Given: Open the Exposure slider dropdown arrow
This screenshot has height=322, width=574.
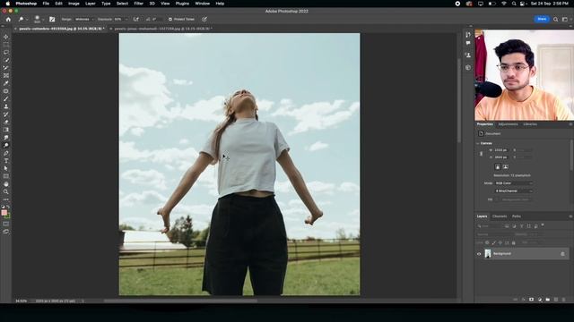Looking at the screenshot, I should 126,19.
